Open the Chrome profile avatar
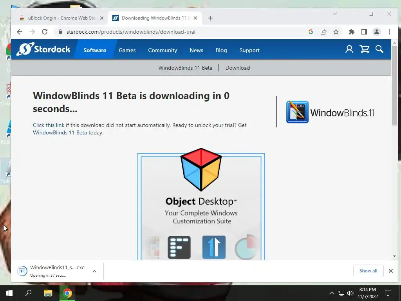Image resolution: width=401 pixels, height=301 pixels. 377,32
